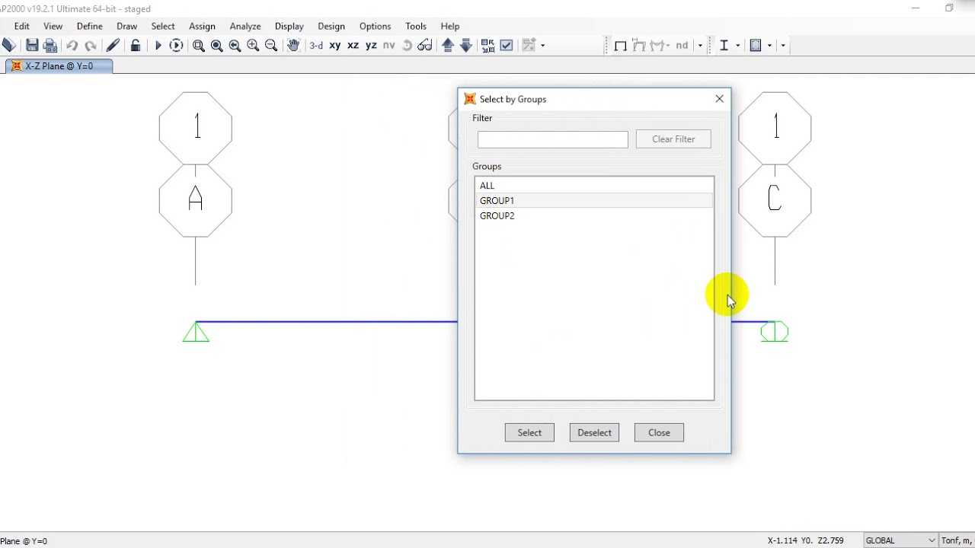
Task: Click the Object Shrink Toggle icon
Action: (487, 46)
